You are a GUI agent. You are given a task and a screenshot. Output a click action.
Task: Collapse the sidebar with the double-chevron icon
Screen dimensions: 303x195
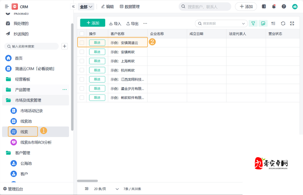(x=73, y=7)
